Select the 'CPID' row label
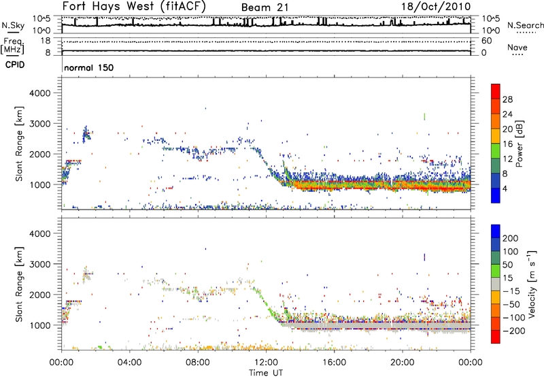This screenshot has height=377, width=544. pyautogui.click(x=15, y=65)
